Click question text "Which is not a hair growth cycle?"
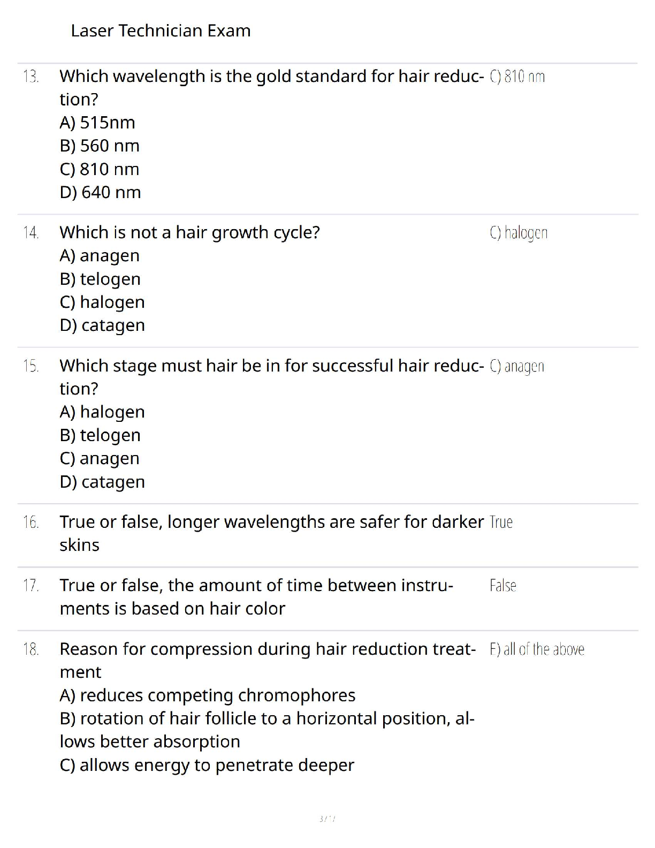Screen dimensions: 655x848 [189, 232]
